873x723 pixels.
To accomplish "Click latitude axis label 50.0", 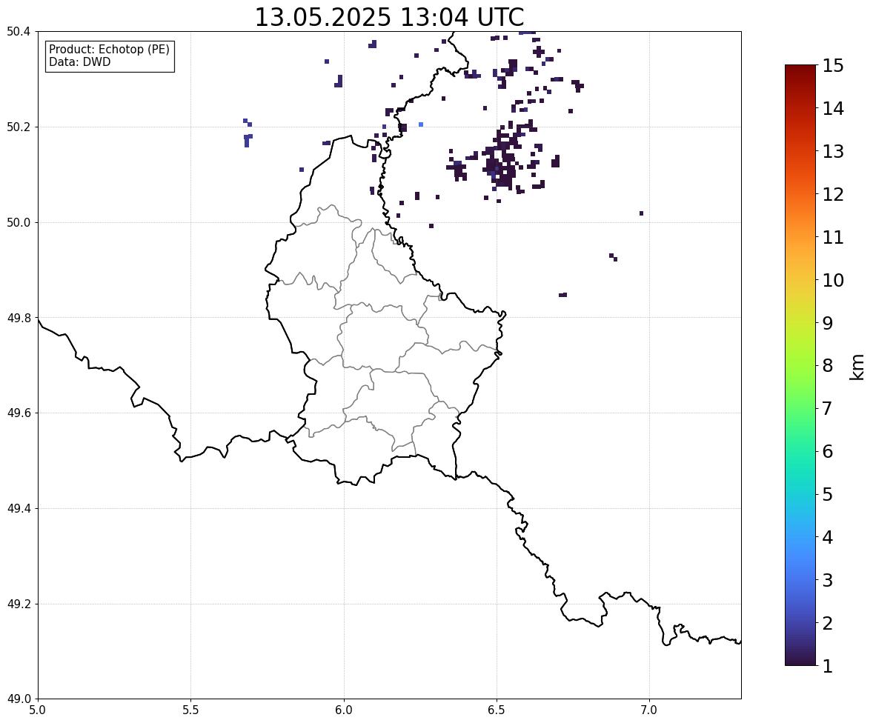I will [18, 223].
